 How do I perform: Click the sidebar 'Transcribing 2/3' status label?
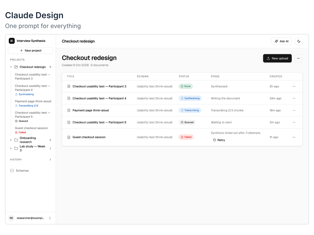pos(27,106)
